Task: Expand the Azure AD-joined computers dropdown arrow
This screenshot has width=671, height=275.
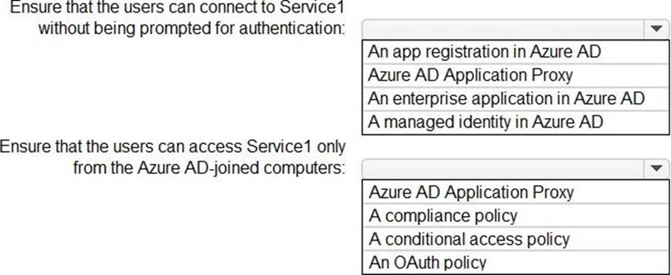Action: 655,168
